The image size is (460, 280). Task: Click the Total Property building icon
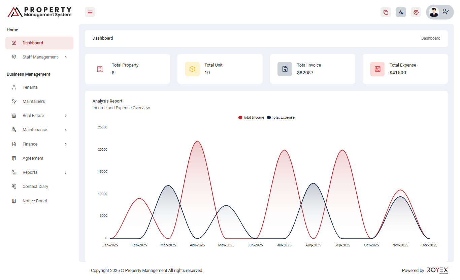(x=100, y=69)
